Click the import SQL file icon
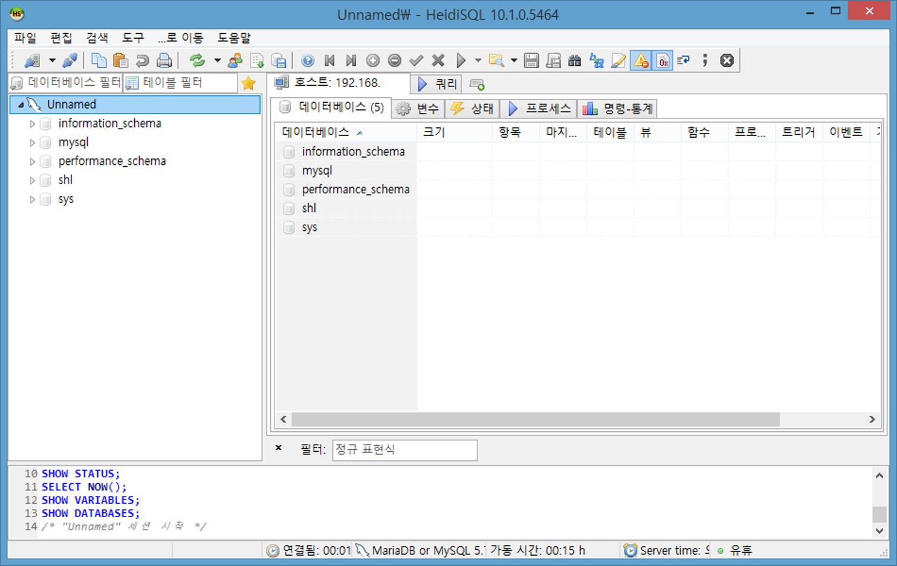Image resolution: width=897 pixels, height=566 pixels. (x=257, y=60)
